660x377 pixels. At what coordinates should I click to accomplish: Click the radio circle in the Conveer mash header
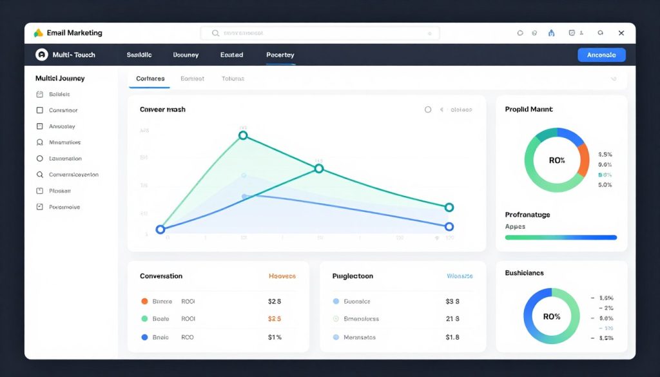428,110
